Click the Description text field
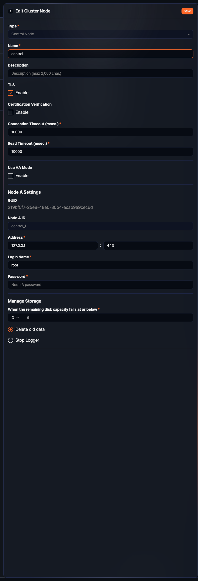The height and width of the screenshot is (581, 198). pyautogui.click(x=100, y=73)
